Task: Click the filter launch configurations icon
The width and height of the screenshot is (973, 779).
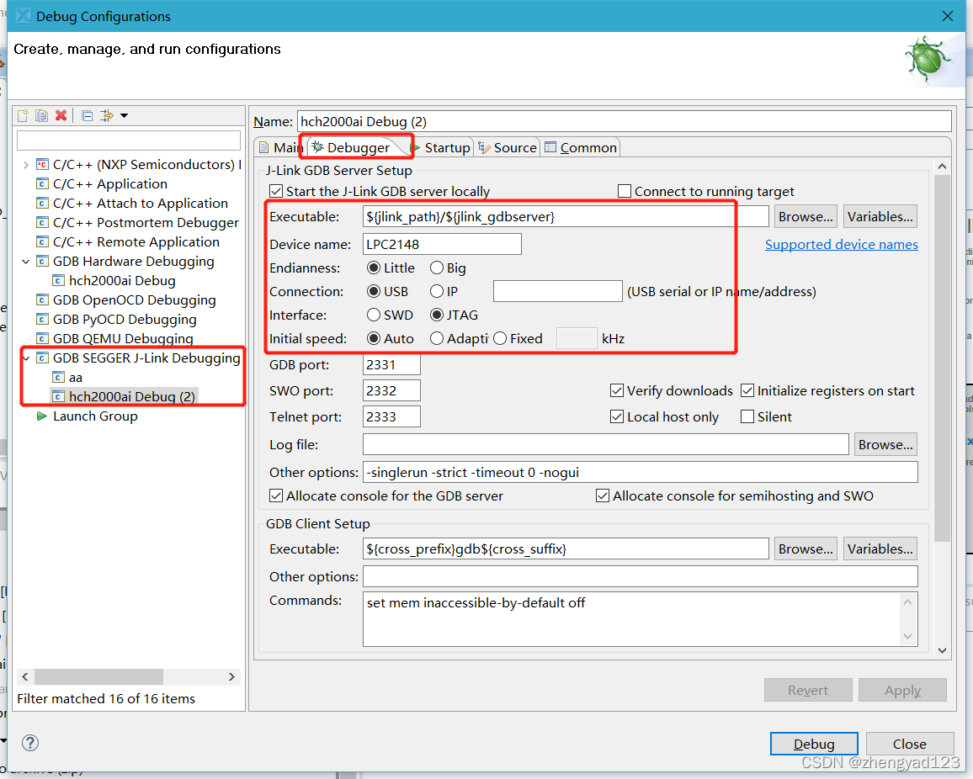Action: point(106,115)
